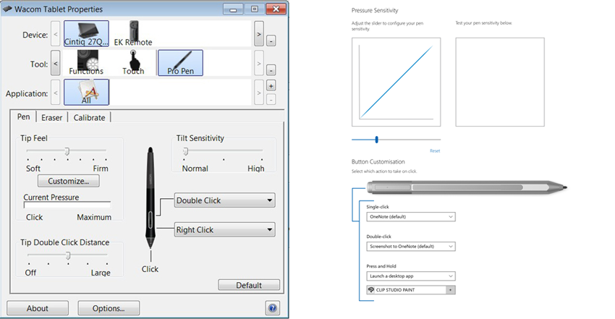Click inside the pen sensitivity test box
Image resolution: width=615 pixels, height=319 pixels.
tap(500, 82)
